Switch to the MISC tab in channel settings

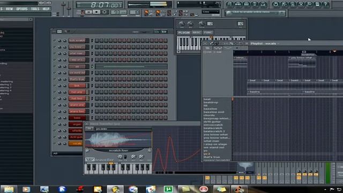(x=197, y=33)
